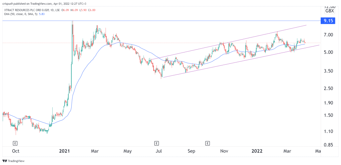Click the 1.10 price axis label
Screen dimensions: 341x165
point(328,131)
